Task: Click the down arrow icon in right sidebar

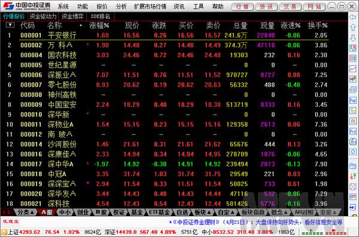Action: tap(352, 38)
